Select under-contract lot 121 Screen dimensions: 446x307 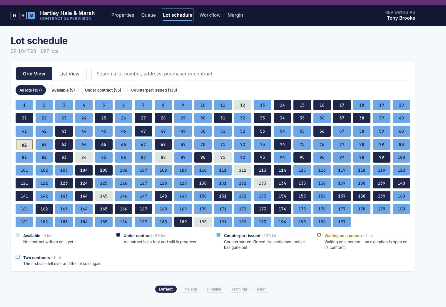[24, 183]
